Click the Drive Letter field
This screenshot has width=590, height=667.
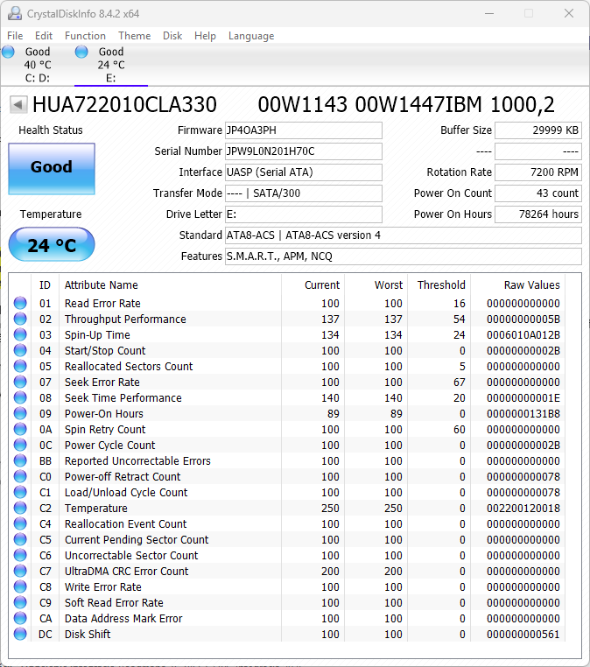pos(303,214)
